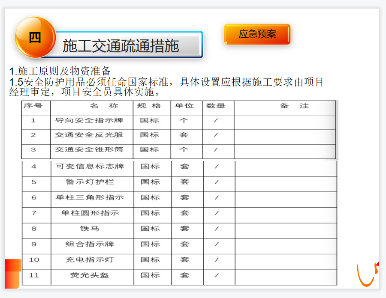Click the orange gradient block at bottom left
This screenshot has height=298, width=386.
(12, 273)
